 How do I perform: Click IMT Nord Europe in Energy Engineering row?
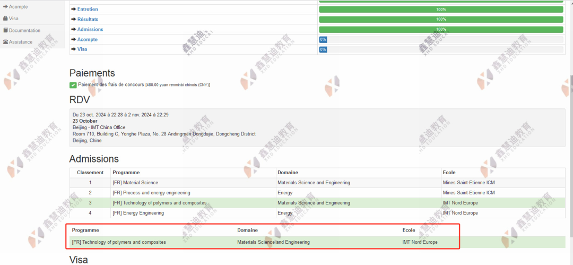(460, 212)
